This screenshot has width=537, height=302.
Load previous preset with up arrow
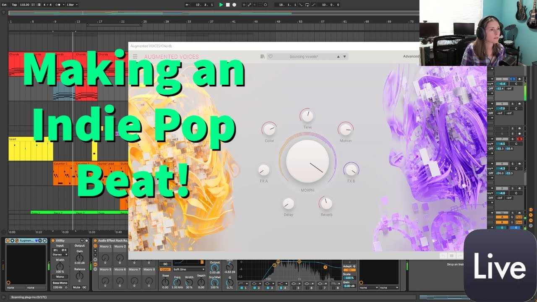(338, 57)
